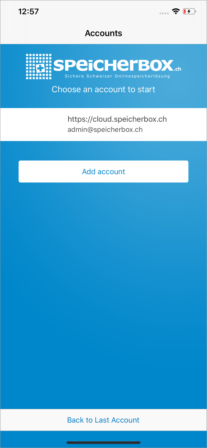Click the .ch suffix of the logo
This screenshot has width=207, height=448.
(177, 69)
